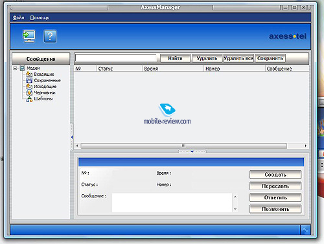Select Исходящие in the tree
This screenshot has width=324, height=244.
(45, 87)
